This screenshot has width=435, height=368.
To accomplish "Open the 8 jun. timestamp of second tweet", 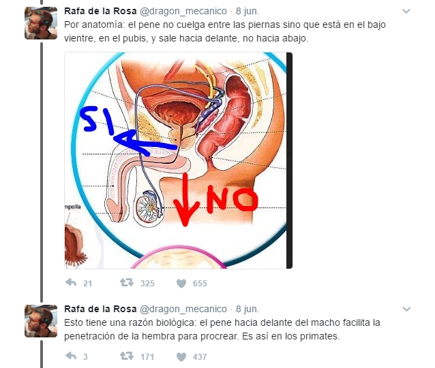I will (x=247, y=309).
